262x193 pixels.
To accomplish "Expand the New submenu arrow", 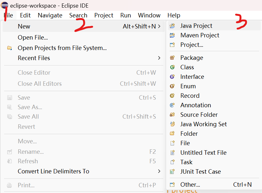I will coord(159,26).
